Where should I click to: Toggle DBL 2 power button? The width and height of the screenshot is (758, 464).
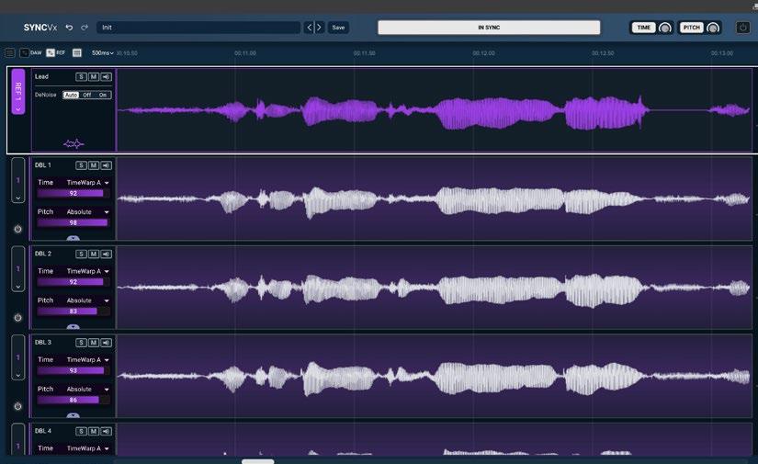(17, 318)
